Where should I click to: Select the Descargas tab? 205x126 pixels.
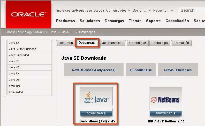tap(87, 43)
